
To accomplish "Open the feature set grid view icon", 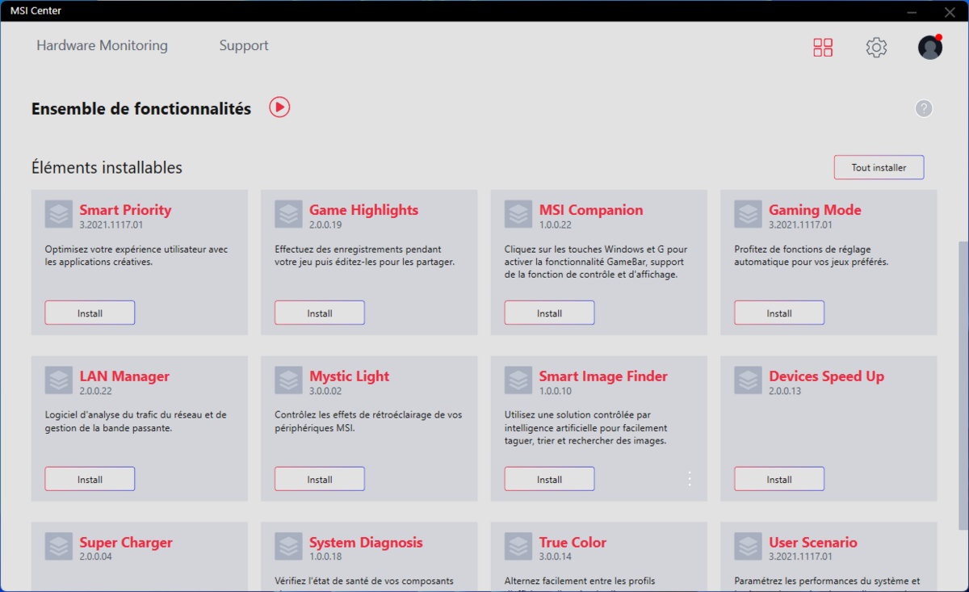I will (x=823, y=47).
